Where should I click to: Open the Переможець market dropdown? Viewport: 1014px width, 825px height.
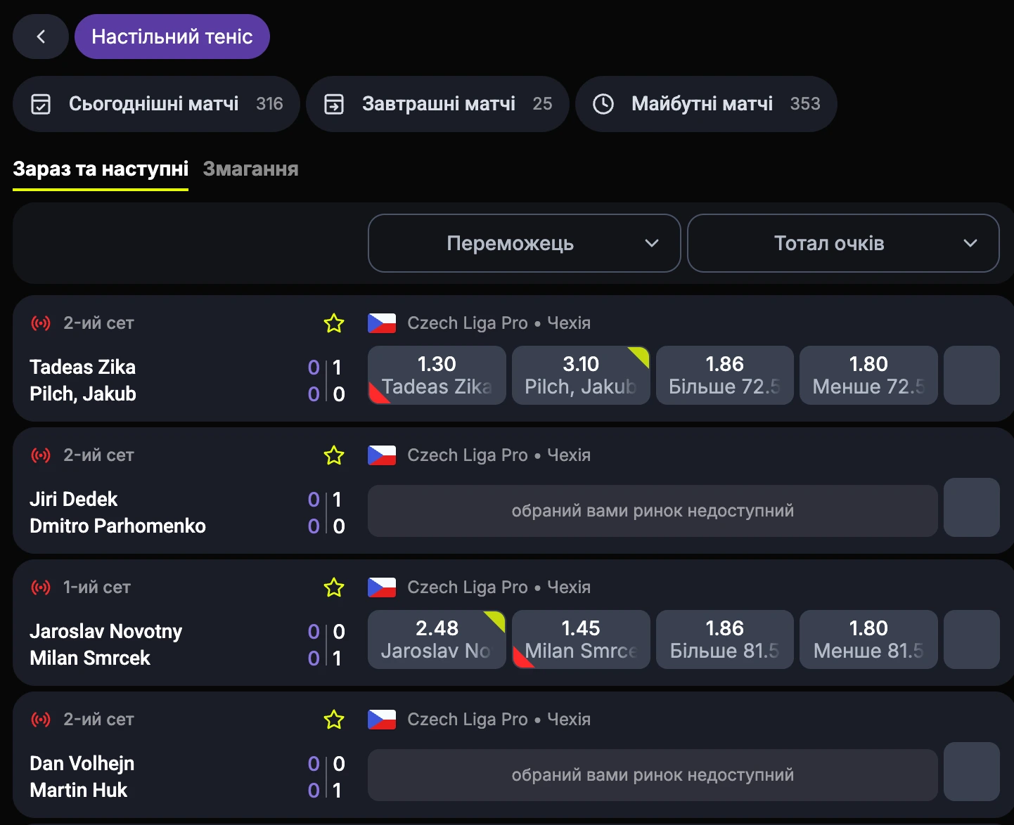coord(525,243)
